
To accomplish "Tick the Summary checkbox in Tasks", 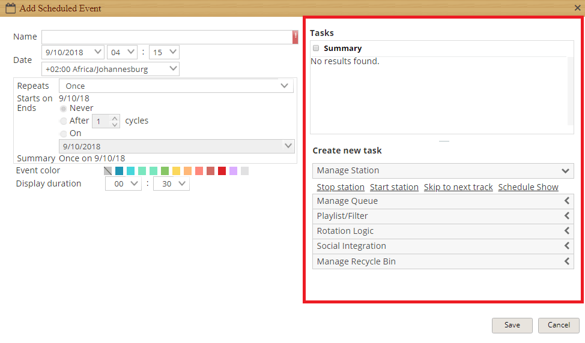I will [316, 48].
